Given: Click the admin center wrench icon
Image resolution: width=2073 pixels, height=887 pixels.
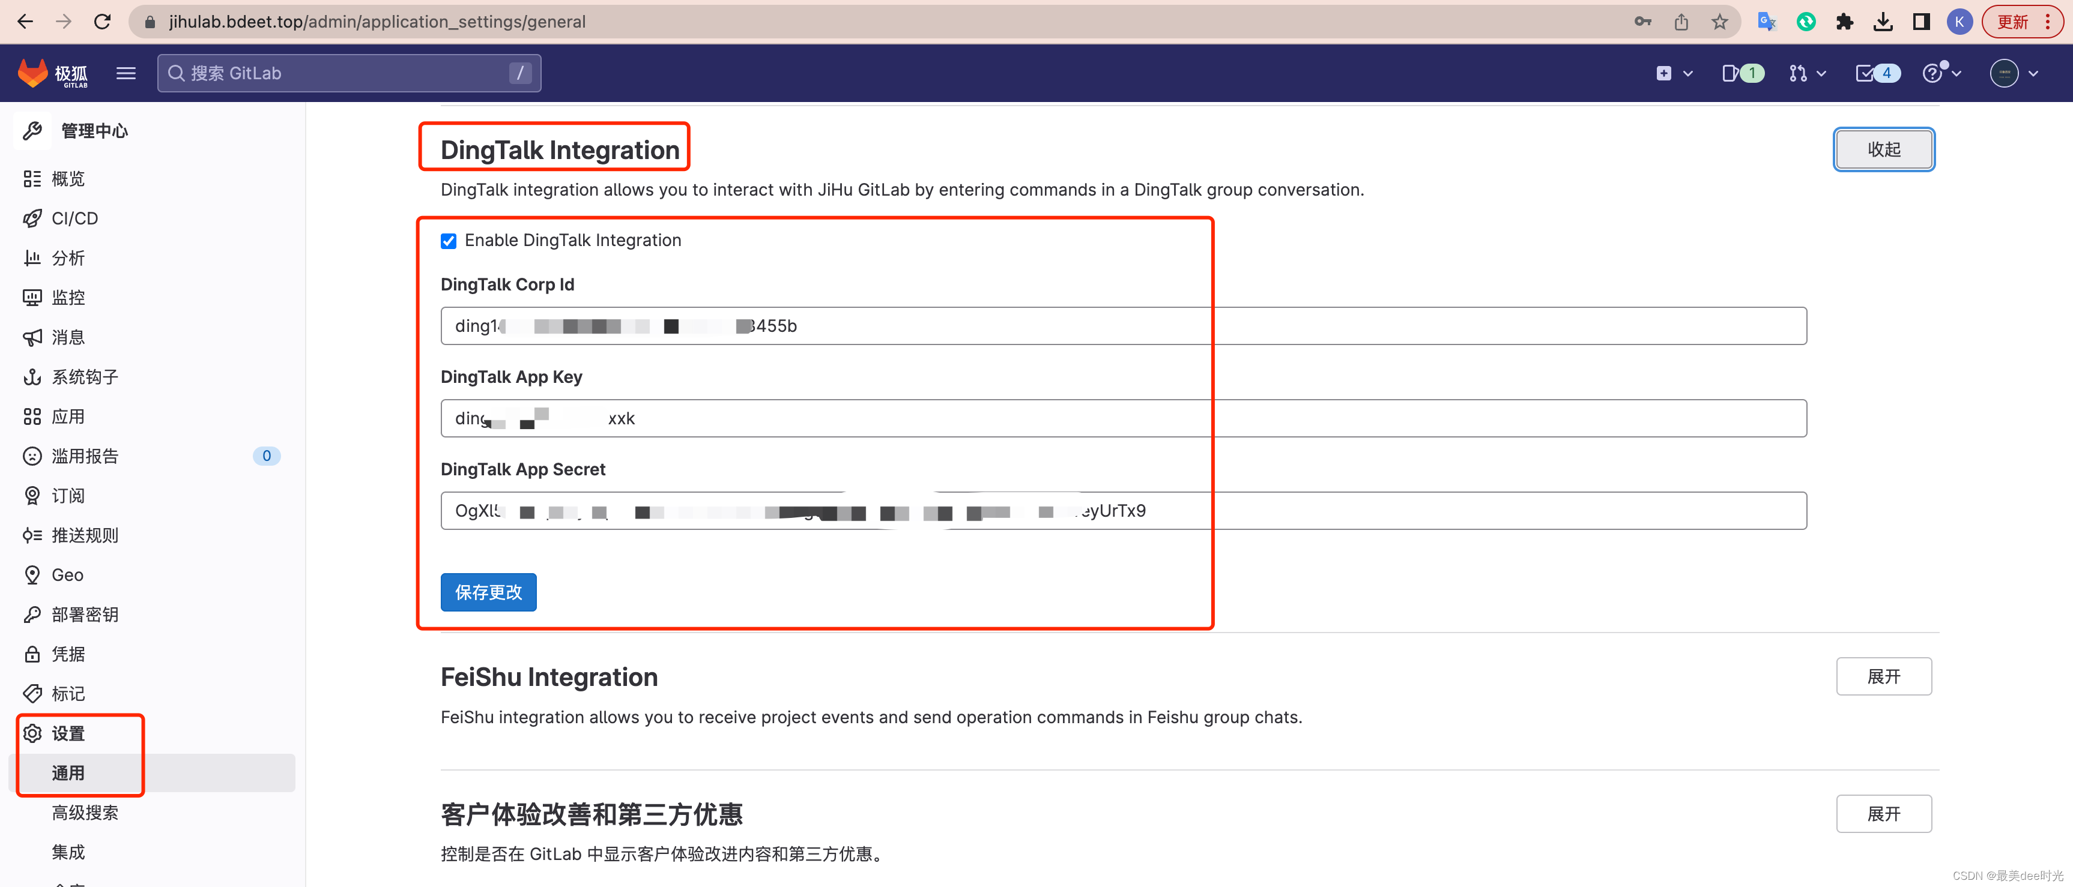Looking at the screenshot, I should coord(32,130).
